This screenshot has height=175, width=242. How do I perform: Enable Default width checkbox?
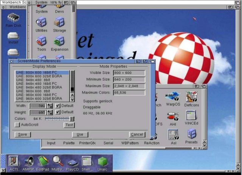[x=57, y=106]
